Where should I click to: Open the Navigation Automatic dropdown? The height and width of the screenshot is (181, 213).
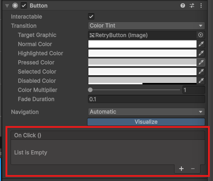(x=147, y=112)
